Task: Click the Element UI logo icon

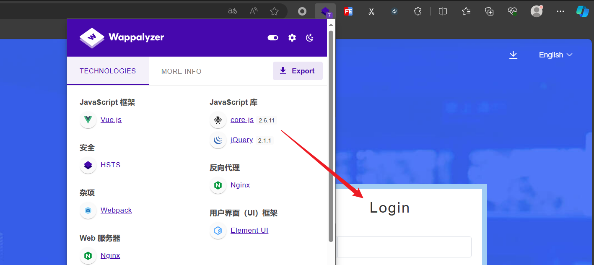Action: (218, 231)
